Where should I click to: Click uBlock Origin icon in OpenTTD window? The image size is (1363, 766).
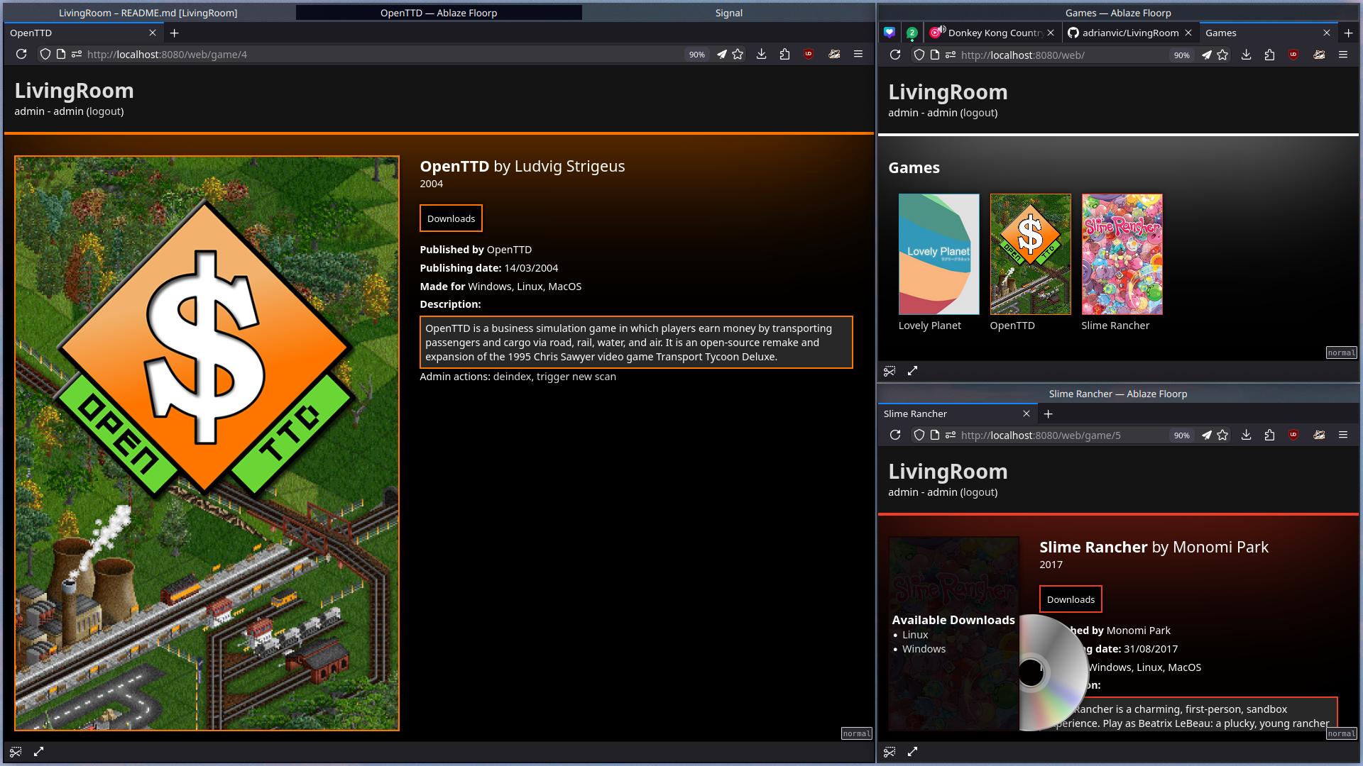808,54
